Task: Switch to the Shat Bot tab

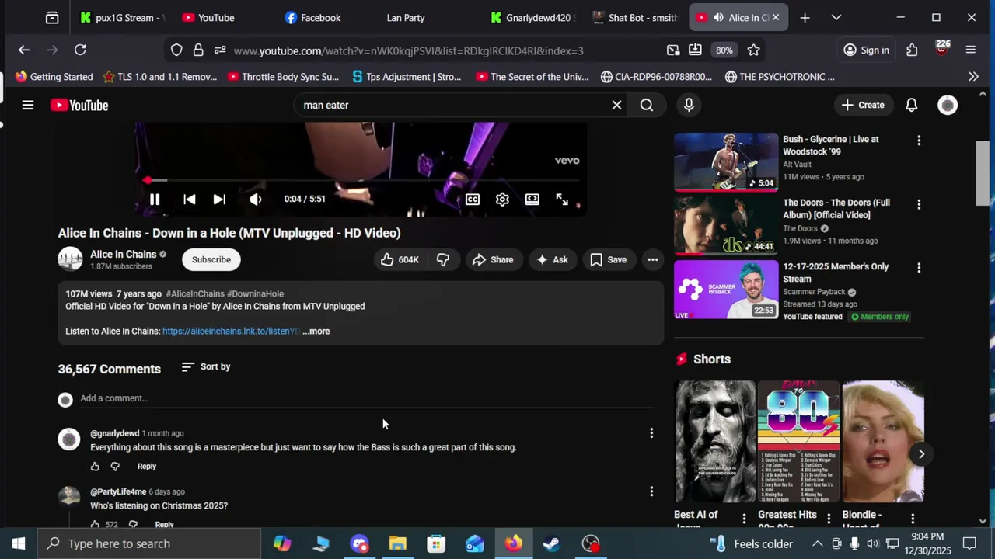Action: [635, 18]
